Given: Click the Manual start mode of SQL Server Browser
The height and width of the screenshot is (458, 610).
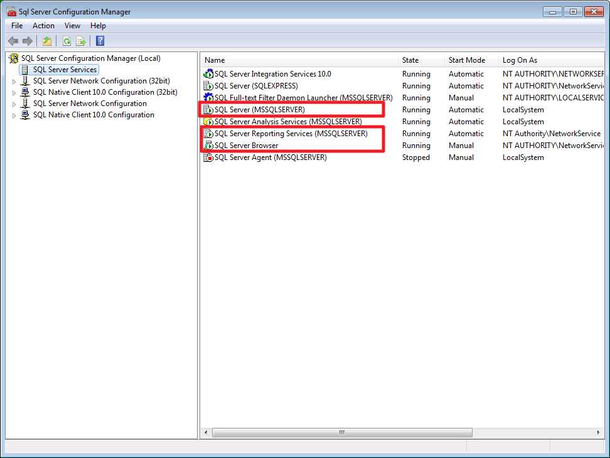Looking at the screenshot, I should pyautogui.click(x=461, y=146).
